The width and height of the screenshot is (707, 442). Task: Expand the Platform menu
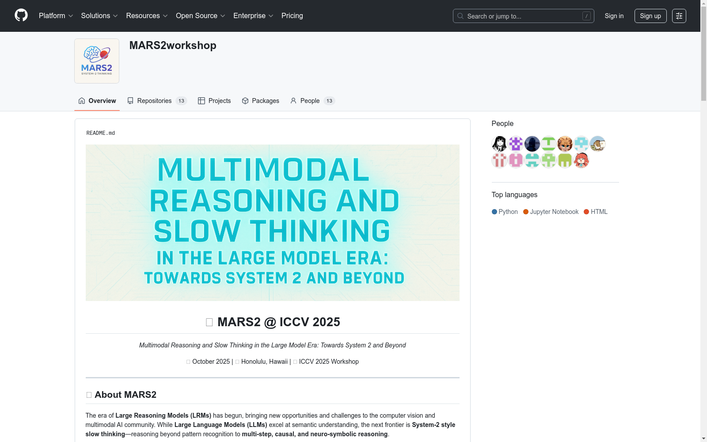[56, 16]
